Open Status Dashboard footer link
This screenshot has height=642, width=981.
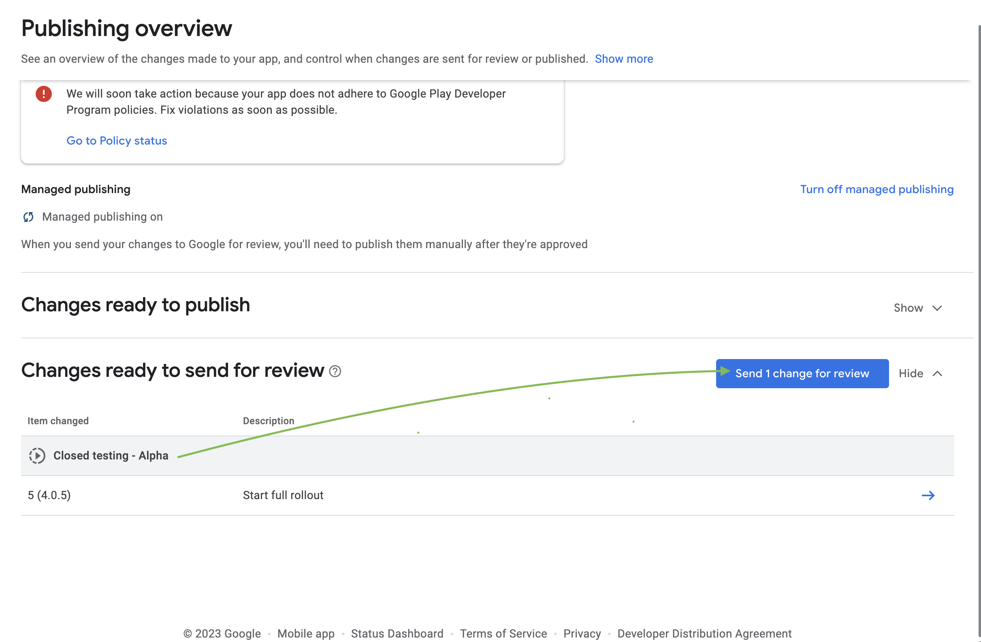pyautogui.click(x=397, y=633)
